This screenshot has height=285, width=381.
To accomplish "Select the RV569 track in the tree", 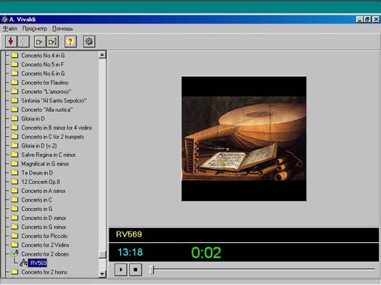I will pyautogui.click(x=38, y=263).
